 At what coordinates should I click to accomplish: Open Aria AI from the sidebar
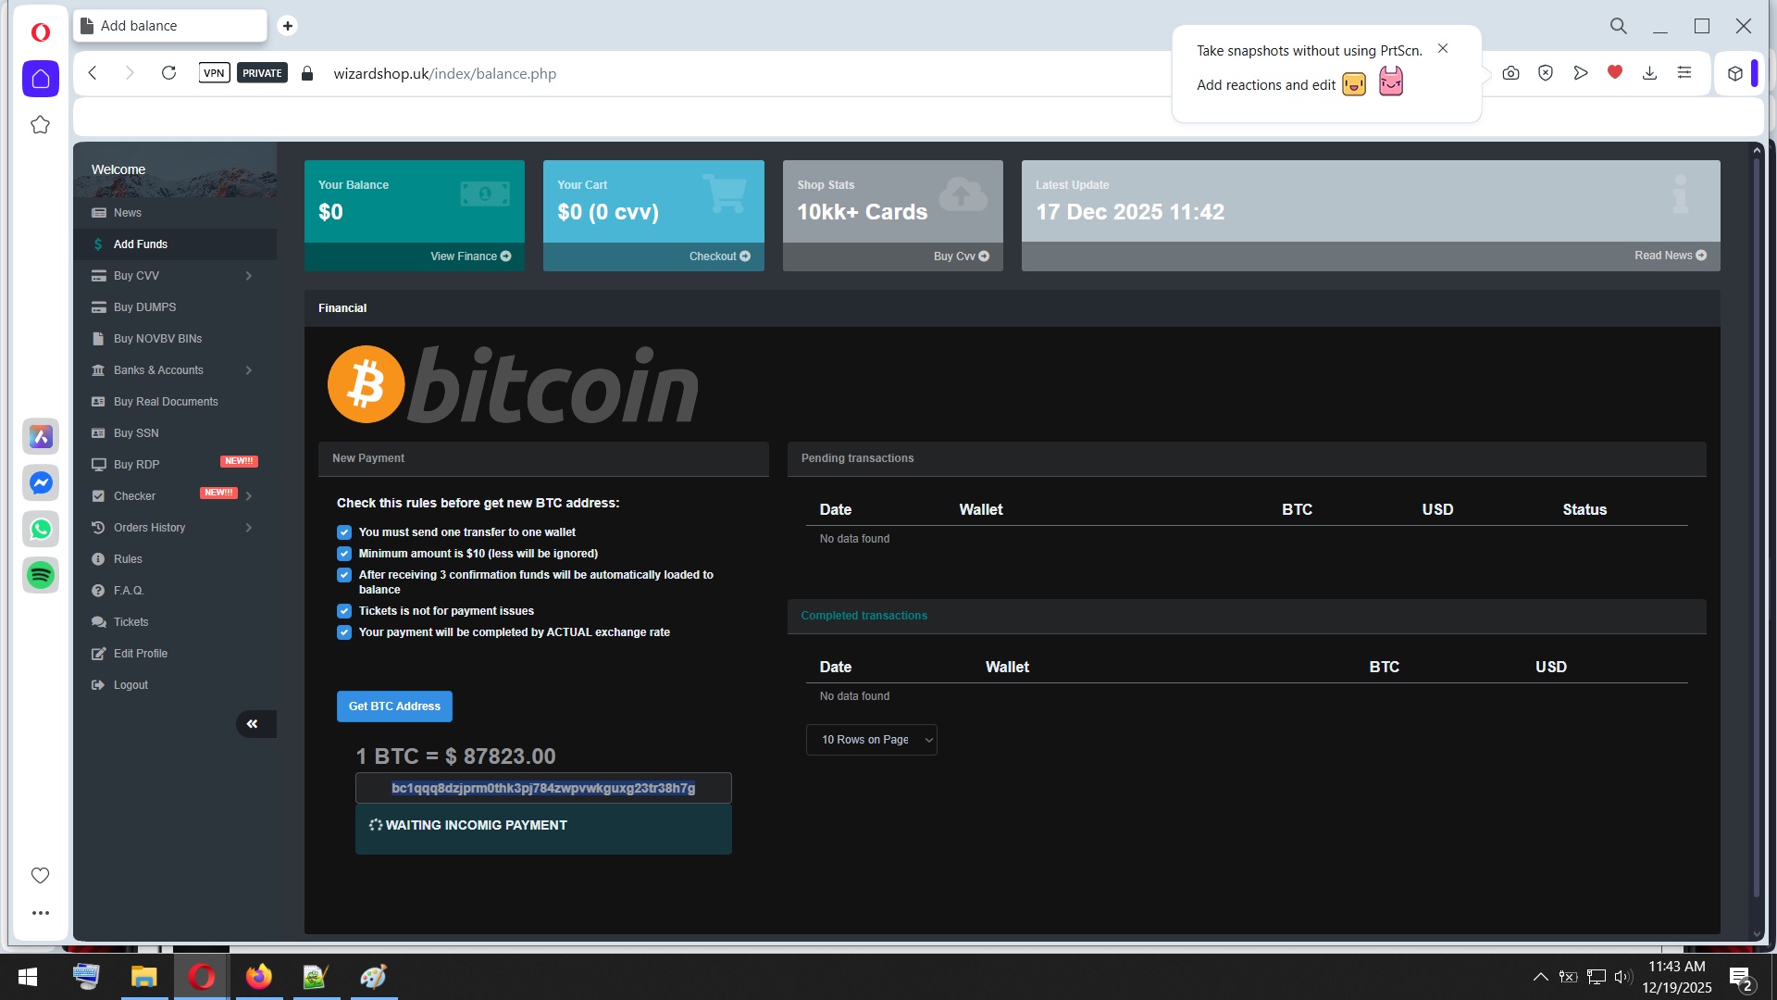click(x=41, y=437)
